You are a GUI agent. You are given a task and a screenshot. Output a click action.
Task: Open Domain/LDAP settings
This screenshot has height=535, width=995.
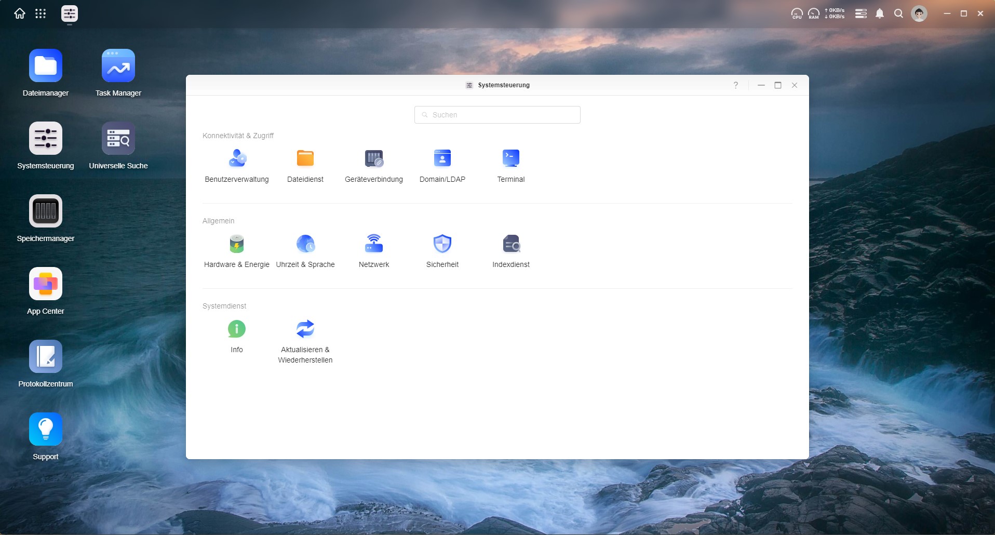click(x=442, y=158)
